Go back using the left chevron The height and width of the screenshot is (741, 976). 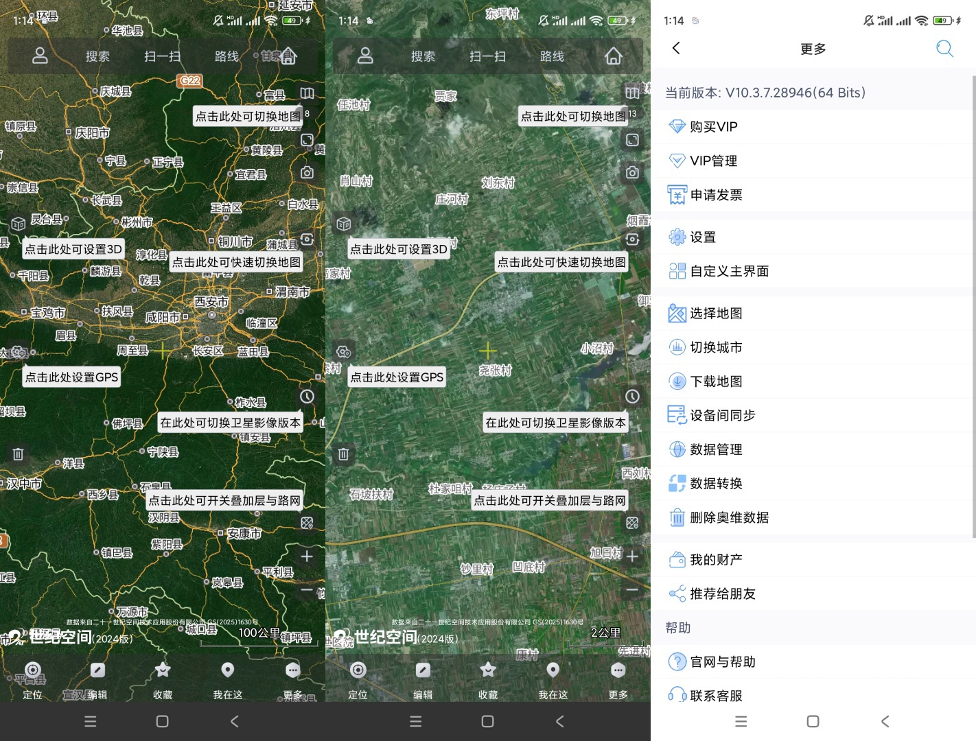(676, 48)
